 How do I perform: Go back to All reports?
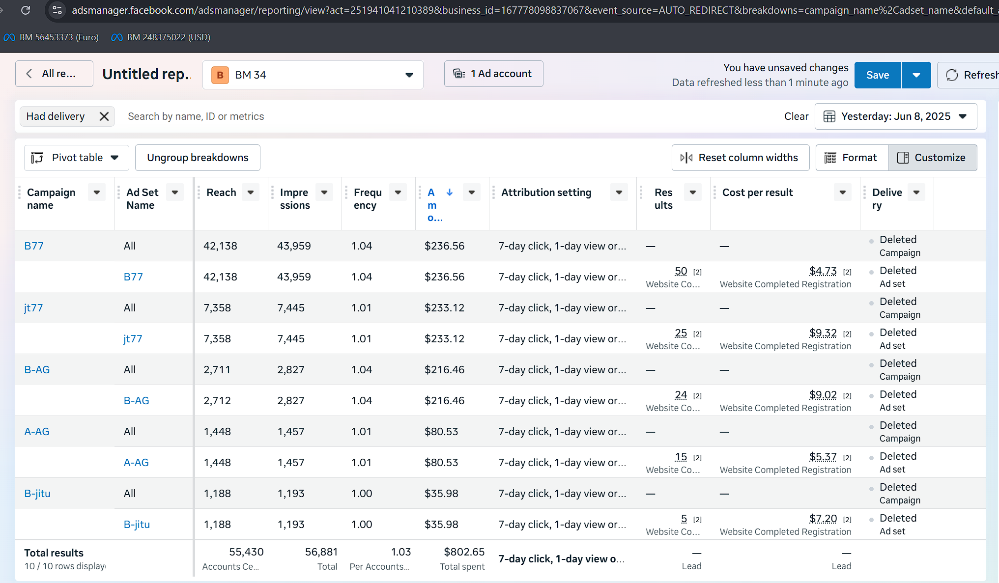[x=54, y=74]
